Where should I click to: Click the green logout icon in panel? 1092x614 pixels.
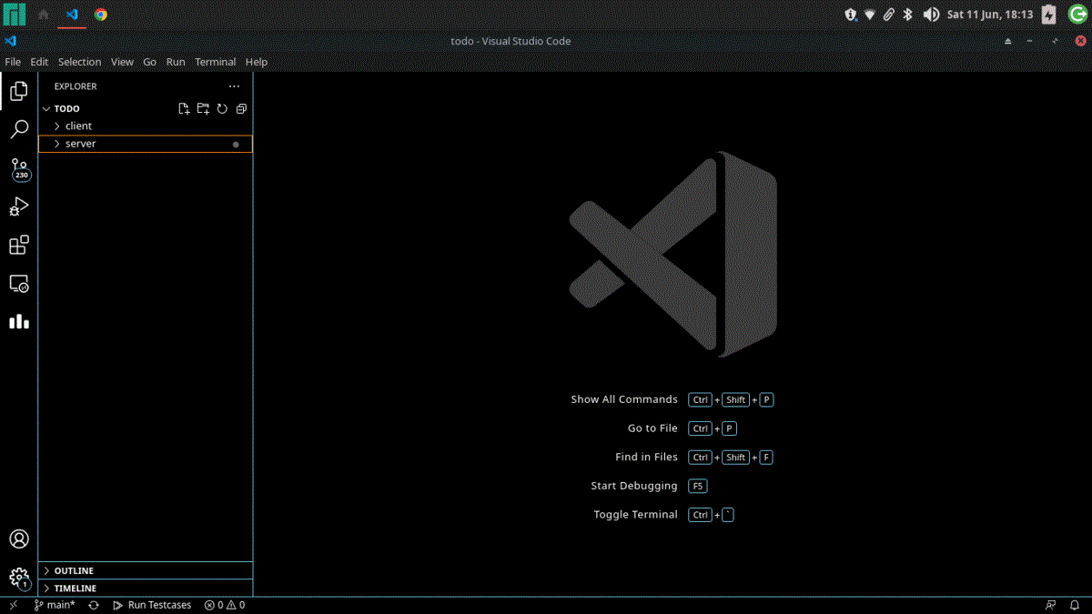pos(1077,15)
